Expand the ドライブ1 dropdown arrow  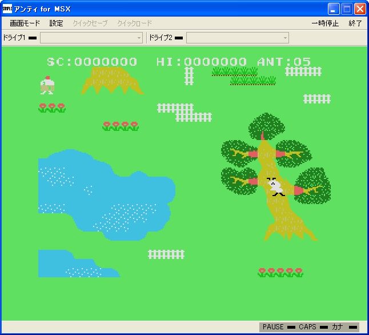(x=139, y=38)
